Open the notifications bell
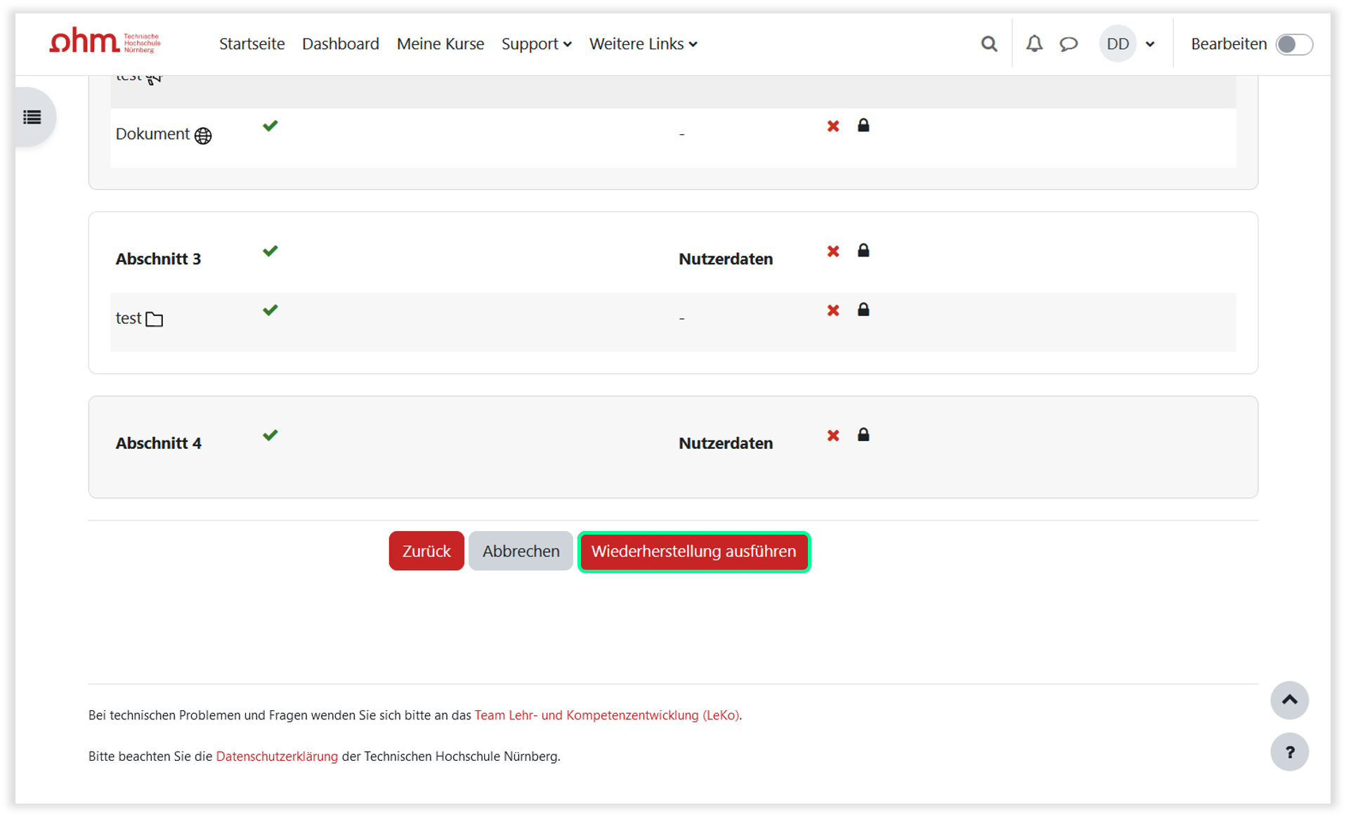This screenshot has height=817, width=1346. [1033, 44]
